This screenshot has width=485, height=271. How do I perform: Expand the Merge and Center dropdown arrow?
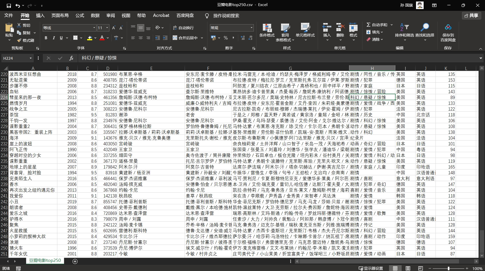pos(202,38)
